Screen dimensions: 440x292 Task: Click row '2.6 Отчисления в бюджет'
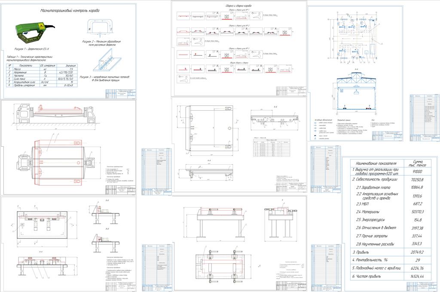coord(376,228)
